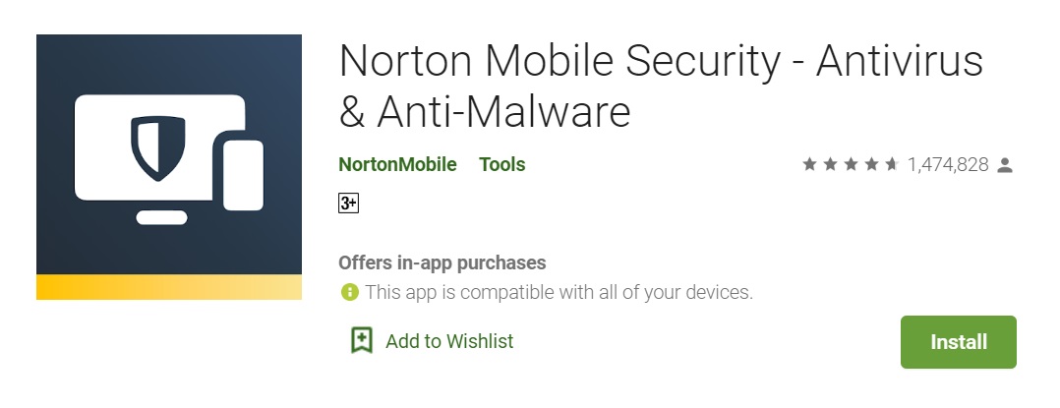Select the fourth rating star
The height and width of the screenshot is (408, 1060).
tap(871, 165)
